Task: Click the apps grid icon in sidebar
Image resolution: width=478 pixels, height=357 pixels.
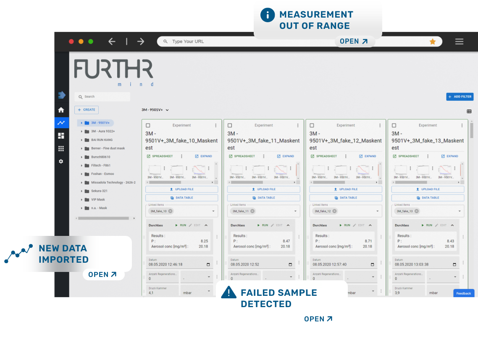Action: pos(61,148)
